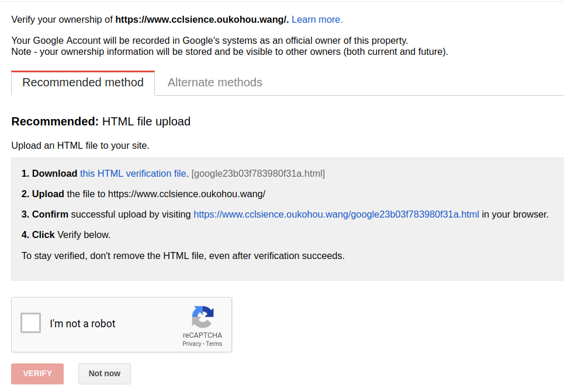Screen dimensions: 564x392
Task: Click the reCAPTCHA logo icon
Action: (x=203, y=317)
